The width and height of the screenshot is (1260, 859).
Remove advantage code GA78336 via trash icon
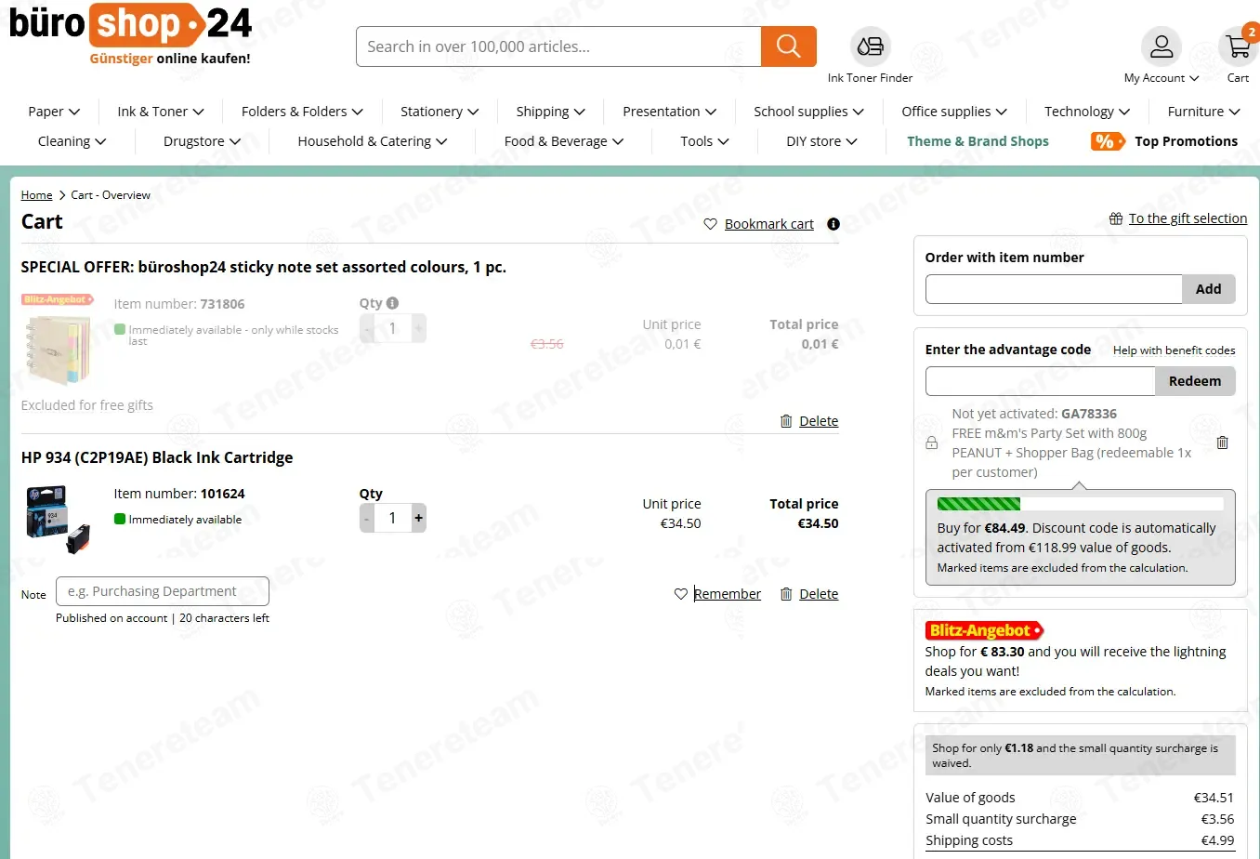click(x=1223, y=443)
